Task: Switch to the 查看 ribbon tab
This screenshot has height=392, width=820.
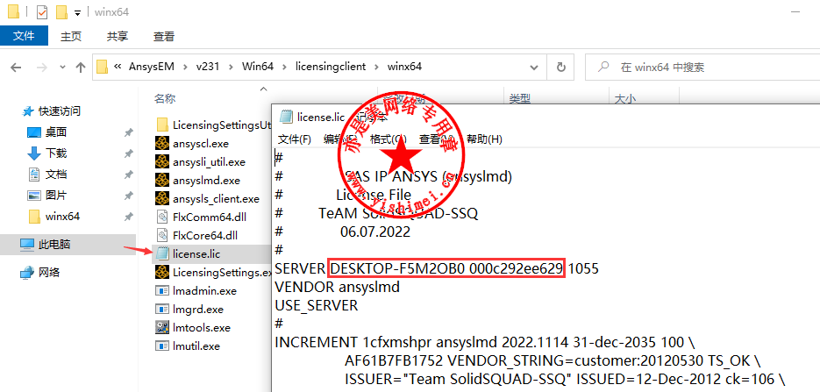Action: tap(164, 36)
